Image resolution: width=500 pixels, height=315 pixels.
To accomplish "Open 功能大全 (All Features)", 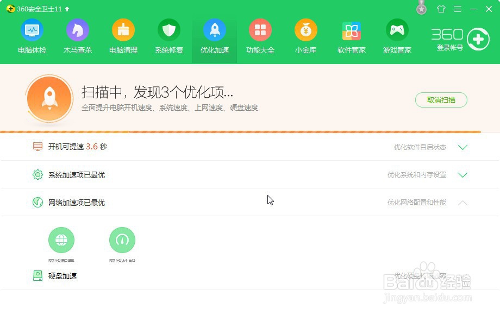I will pyautogui.click(x=260, y=36).
